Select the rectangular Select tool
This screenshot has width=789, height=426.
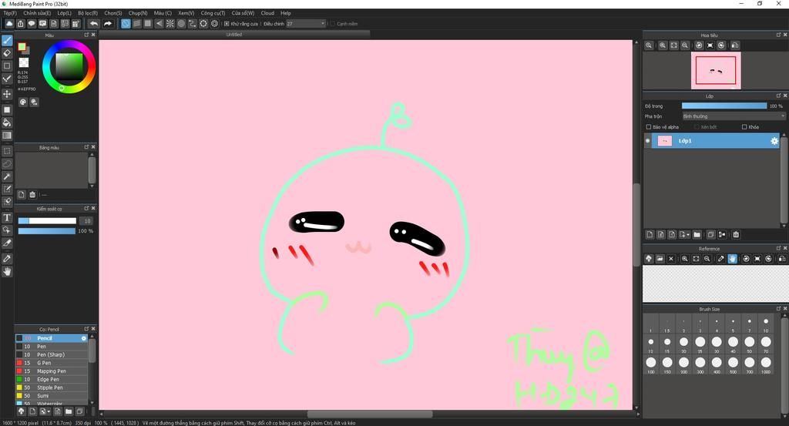point(7,151)
